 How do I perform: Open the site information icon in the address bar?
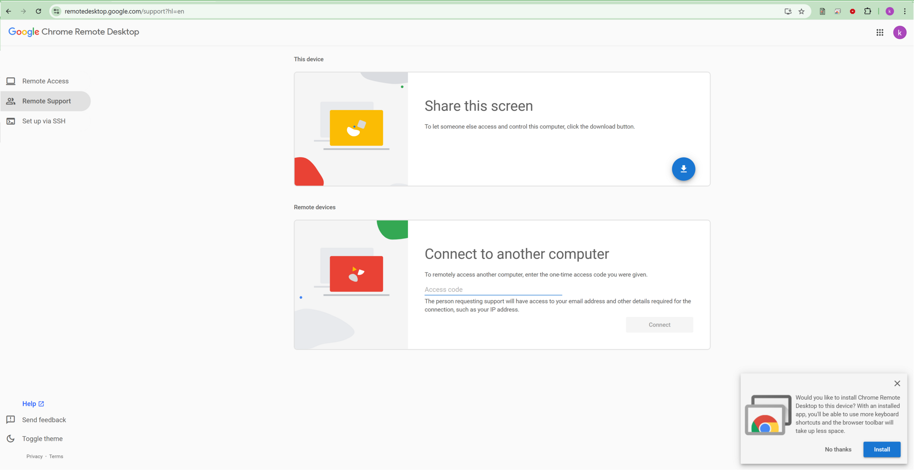(x=56, y=11)
